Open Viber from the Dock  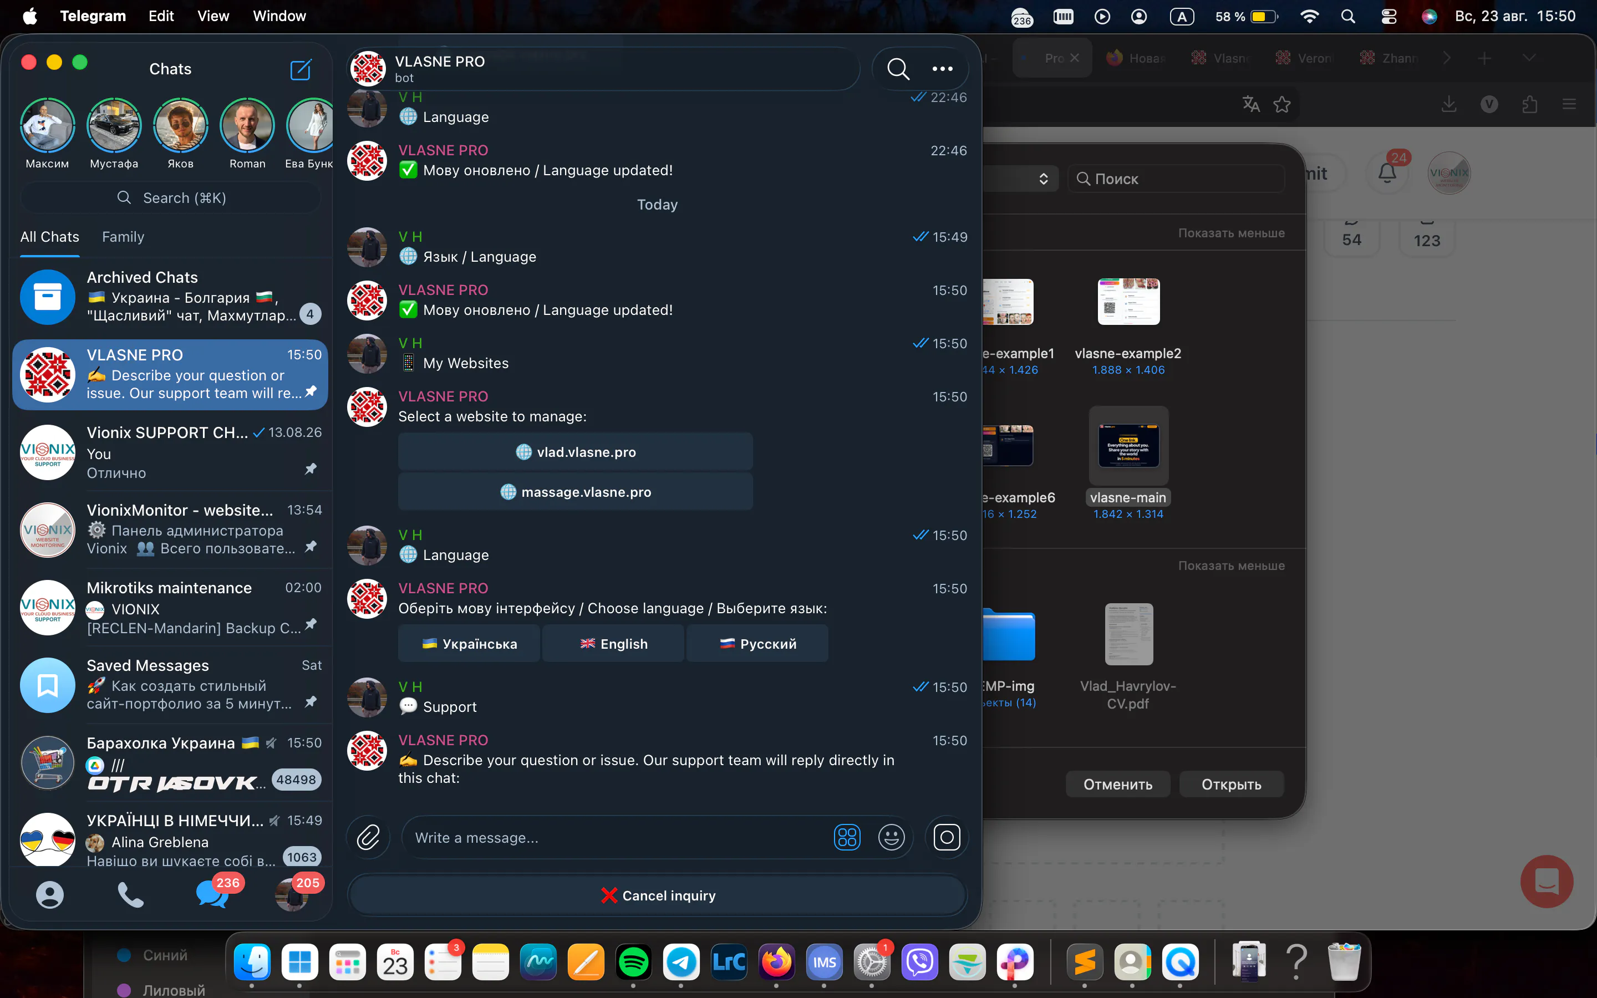[919, 963]
